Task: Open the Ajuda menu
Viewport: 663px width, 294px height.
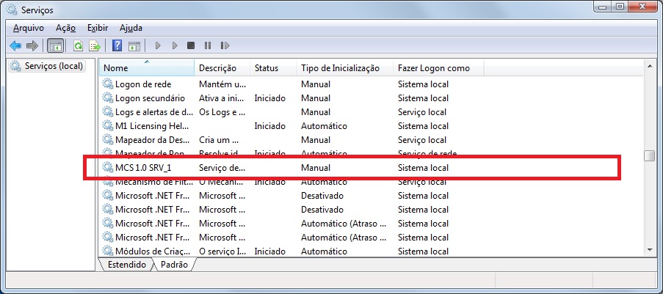Action: 131,29
